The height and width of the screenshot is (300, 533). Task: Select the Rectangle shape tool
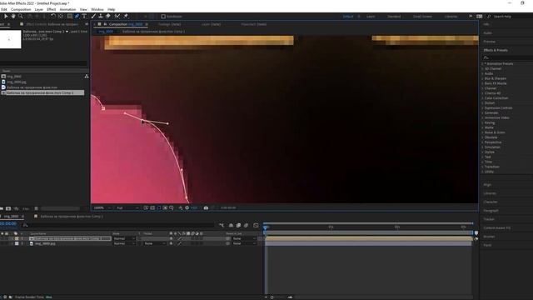(x=70, y=16)
